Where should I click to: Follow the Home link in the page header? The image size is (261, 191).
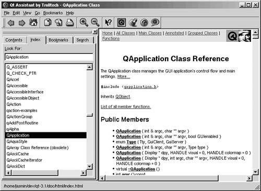point(108,33)
